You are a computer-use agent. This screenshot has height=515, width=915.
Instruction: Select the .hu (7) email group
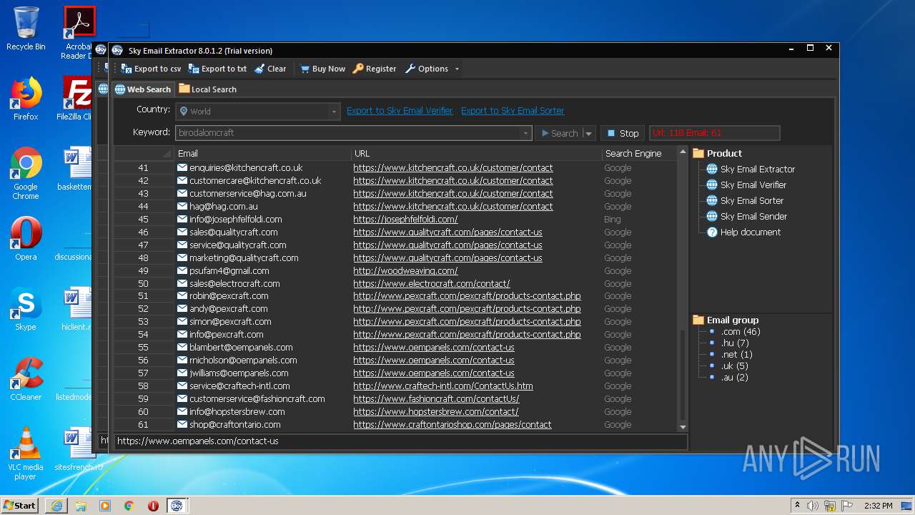pos(735,343)
